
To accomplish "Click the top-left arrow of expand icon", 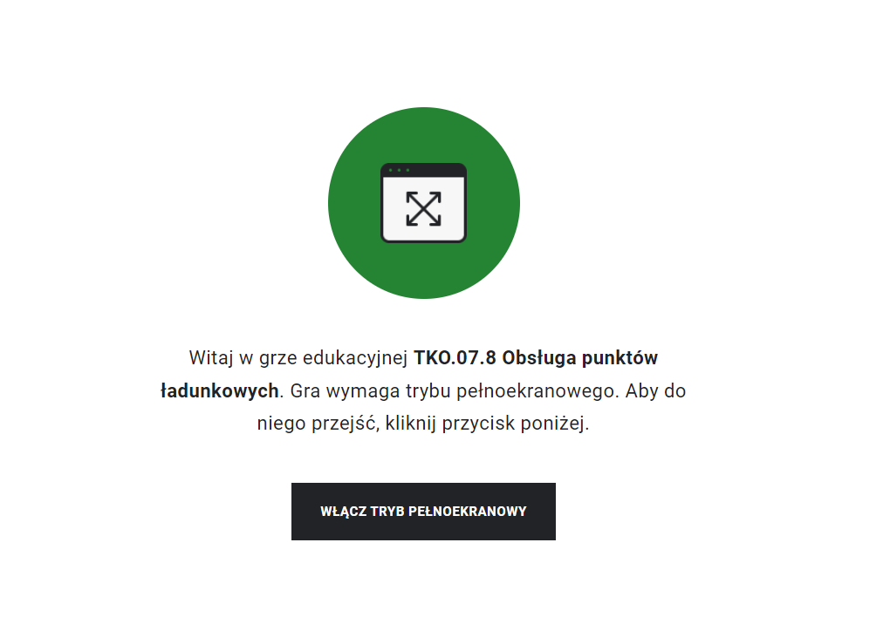I will [413, 199].
